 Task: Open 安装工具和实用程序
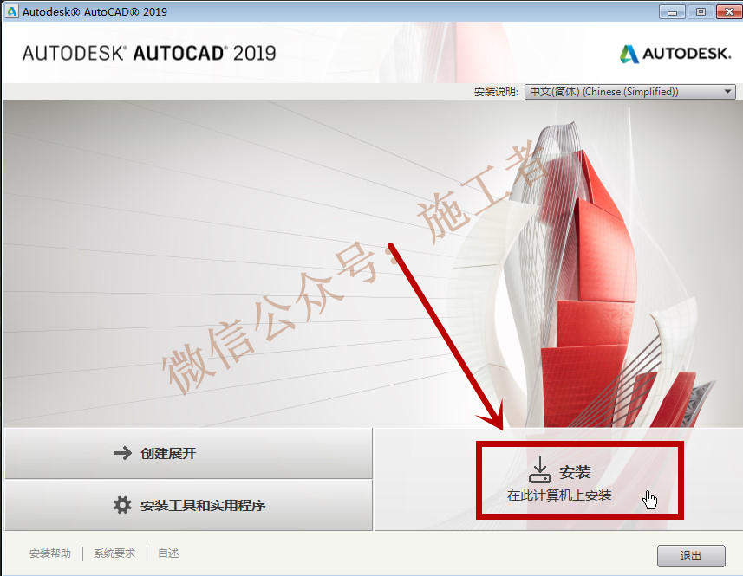tap(189, 505)
